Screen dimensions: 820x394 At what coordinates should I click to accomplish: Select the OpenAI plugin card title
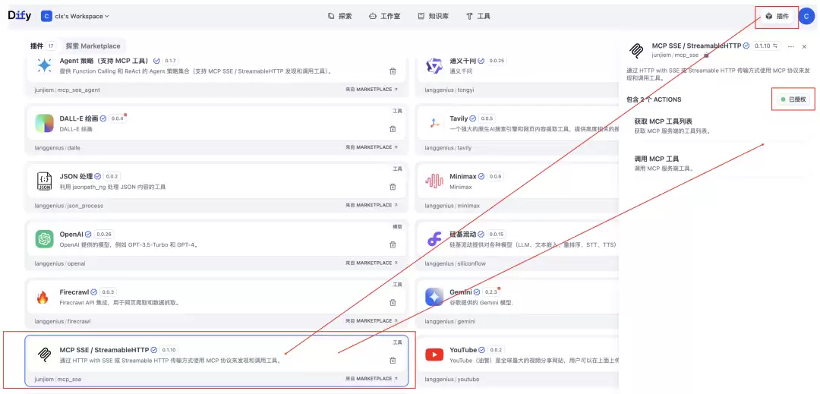(x=71, y=234)
